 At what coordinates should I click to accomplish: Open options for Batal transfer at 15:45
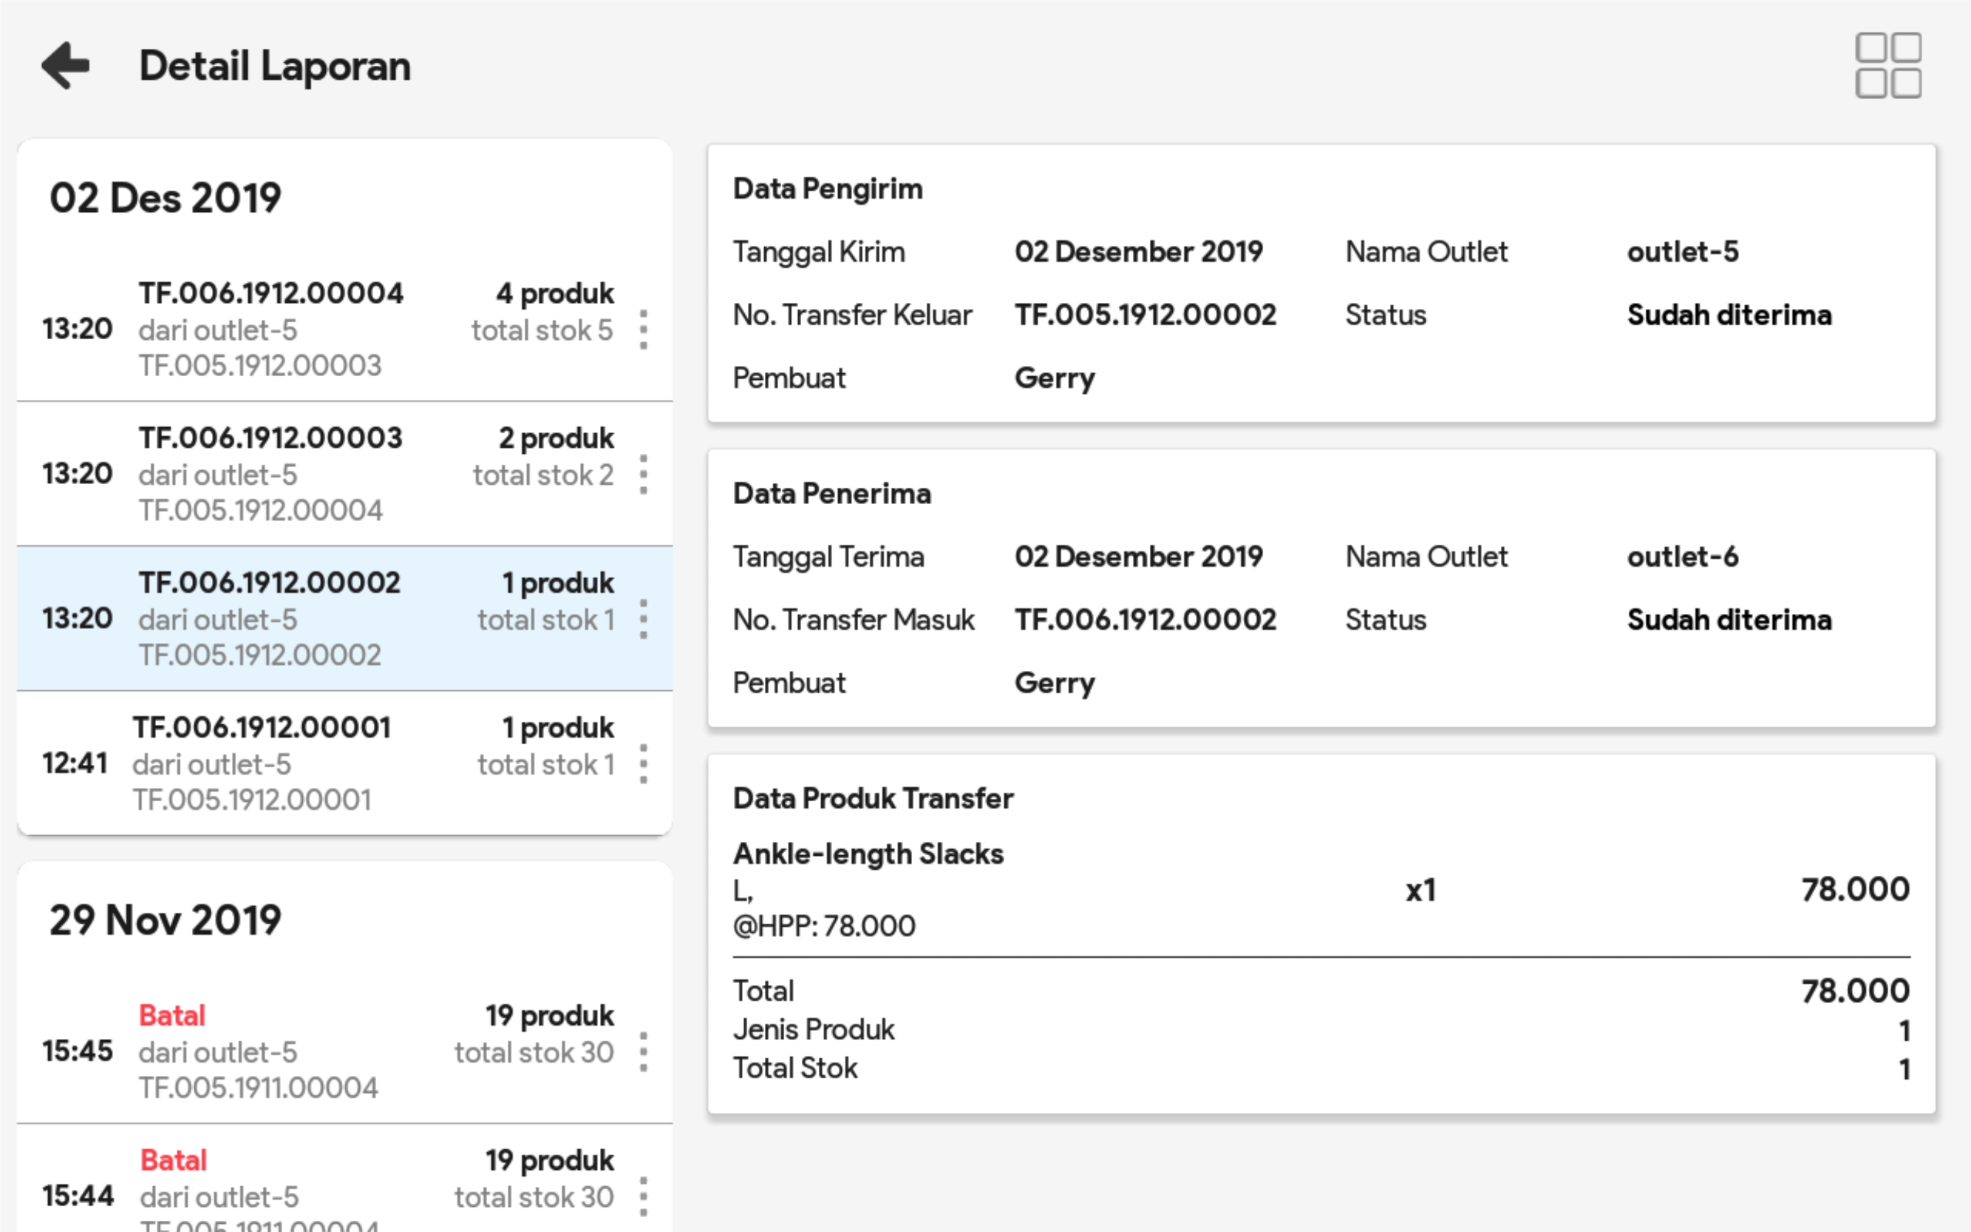coord(644,1052)
